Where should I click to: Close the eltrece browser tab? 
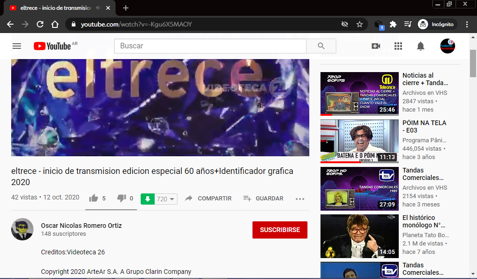point(108,8)
